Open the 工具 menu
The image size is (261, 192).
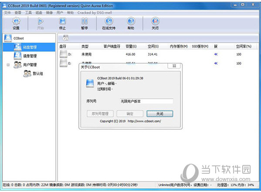pos(28,13)
